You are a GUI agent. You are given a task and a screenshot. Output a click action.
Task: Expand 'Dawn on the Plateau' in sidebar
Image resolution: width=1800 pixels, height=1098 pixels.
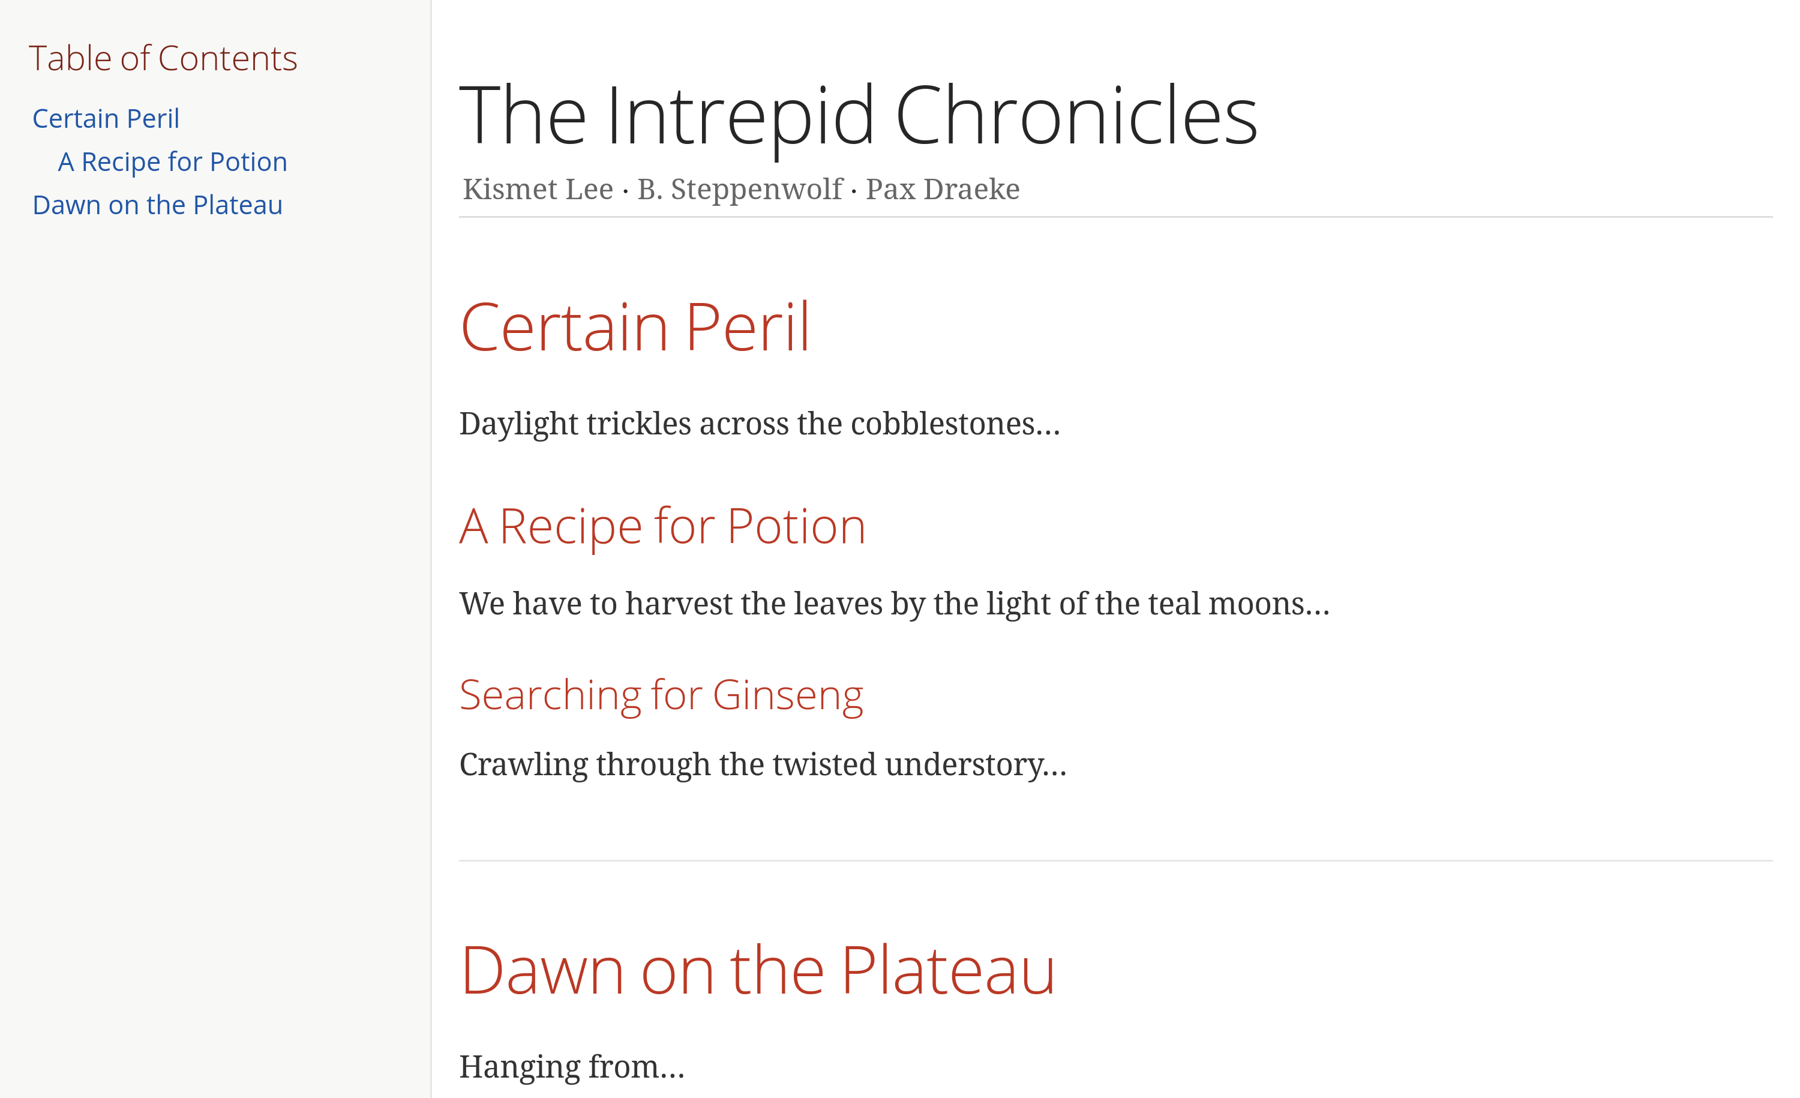pyautogui.click(x=157, y=203)
